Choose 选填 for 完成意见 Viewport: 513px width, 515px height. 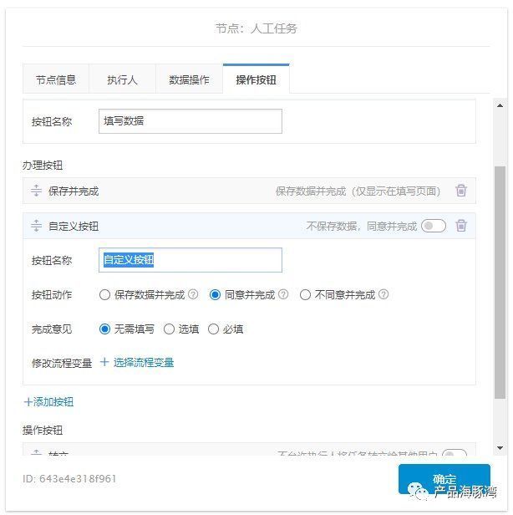(169, 329)
